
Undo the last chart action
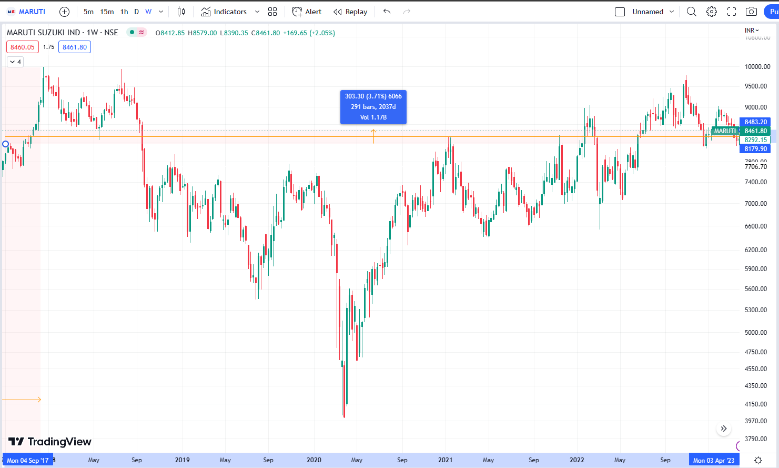click(x=387, y=12)
